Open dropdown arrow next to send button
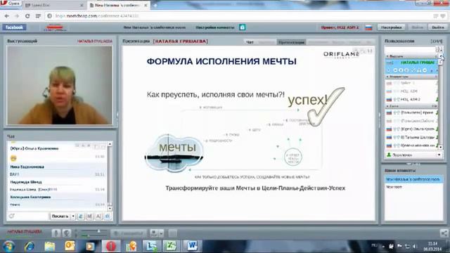The width and height of the screenshot is (450, 253). coord(73,216)
